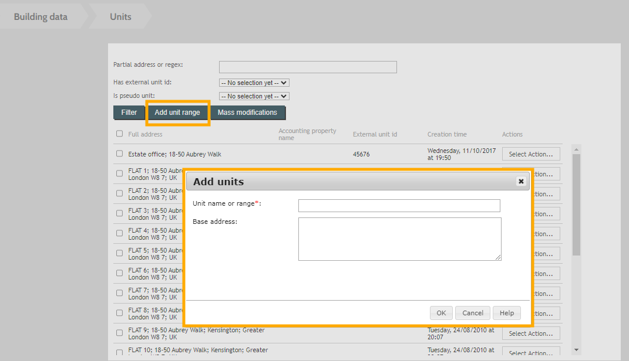
Task: Open Select Action for FLAT 9
Action: (x=530, y=333)
